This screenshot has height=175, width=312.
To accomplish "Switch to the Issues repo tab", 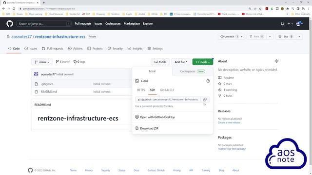I will pyautogui.click(x=31, y=49).
